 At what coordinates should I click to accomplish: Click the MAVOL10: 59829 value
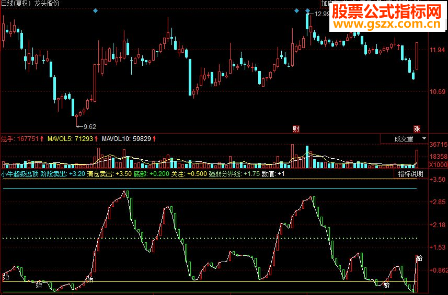[129, 139]
